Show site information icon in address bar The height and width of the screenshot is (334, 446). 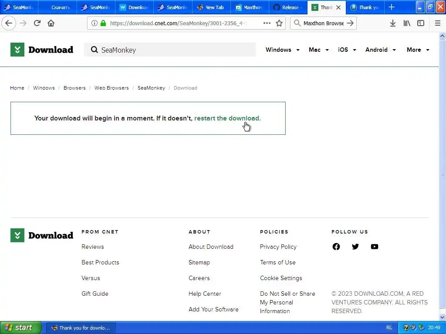pos(94,23)
